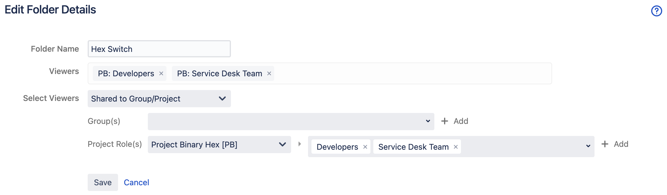Image resolution: width=667 pixels, height=195 pixels.
Task: Open the Project Binary Hex [PB] dropdown
Action: click(219, 145)
